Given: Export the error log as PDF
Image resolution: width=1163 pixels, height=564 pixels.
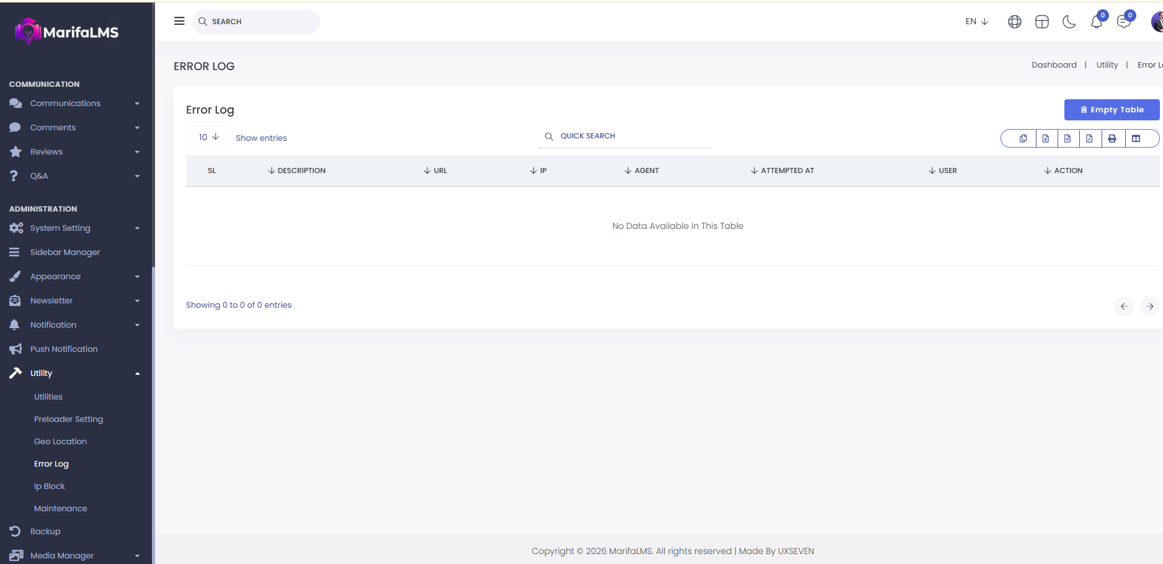Looking at the screenshot, I should tap(1089, 138).
